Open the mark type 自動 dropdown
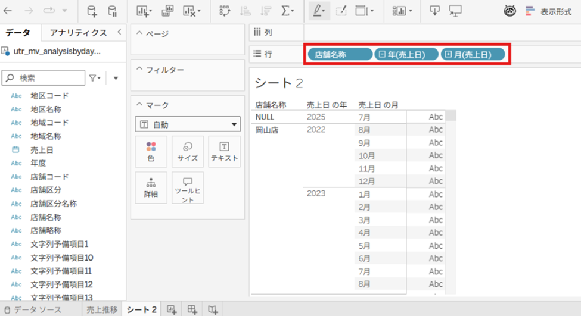Viewport: 581px width, 316px height. pos(188,124)
